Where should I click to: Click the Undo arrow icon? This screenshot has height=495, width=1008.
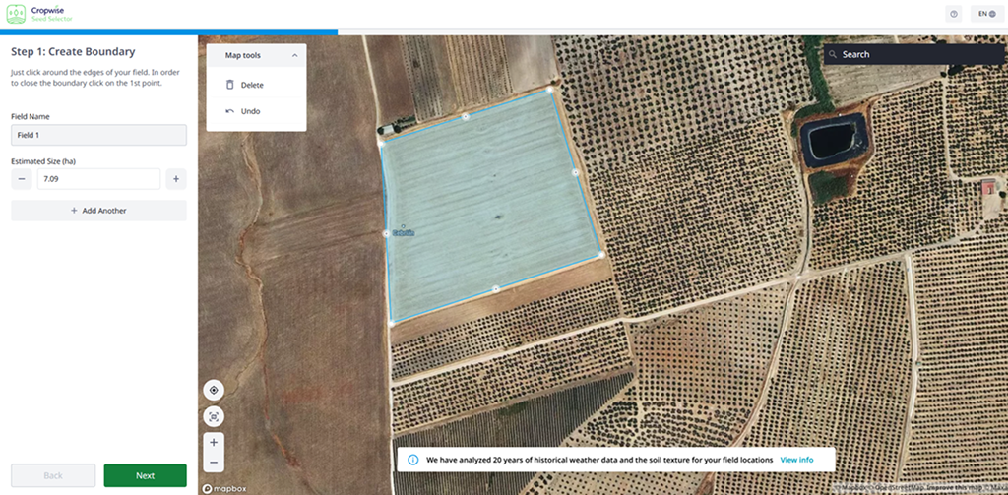(x=230, y=111)
